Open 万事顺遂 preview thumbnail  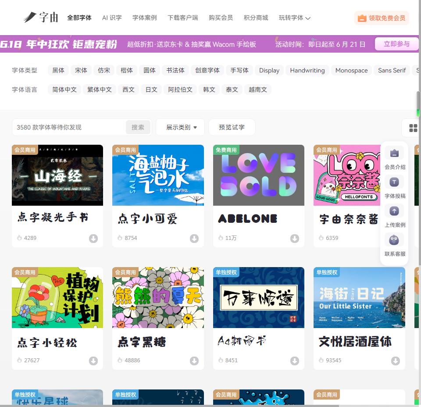point(259,297)
